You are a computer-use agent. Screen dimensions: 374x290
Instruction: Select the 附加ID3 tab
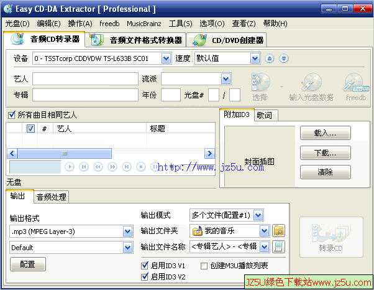click(237, 115)
